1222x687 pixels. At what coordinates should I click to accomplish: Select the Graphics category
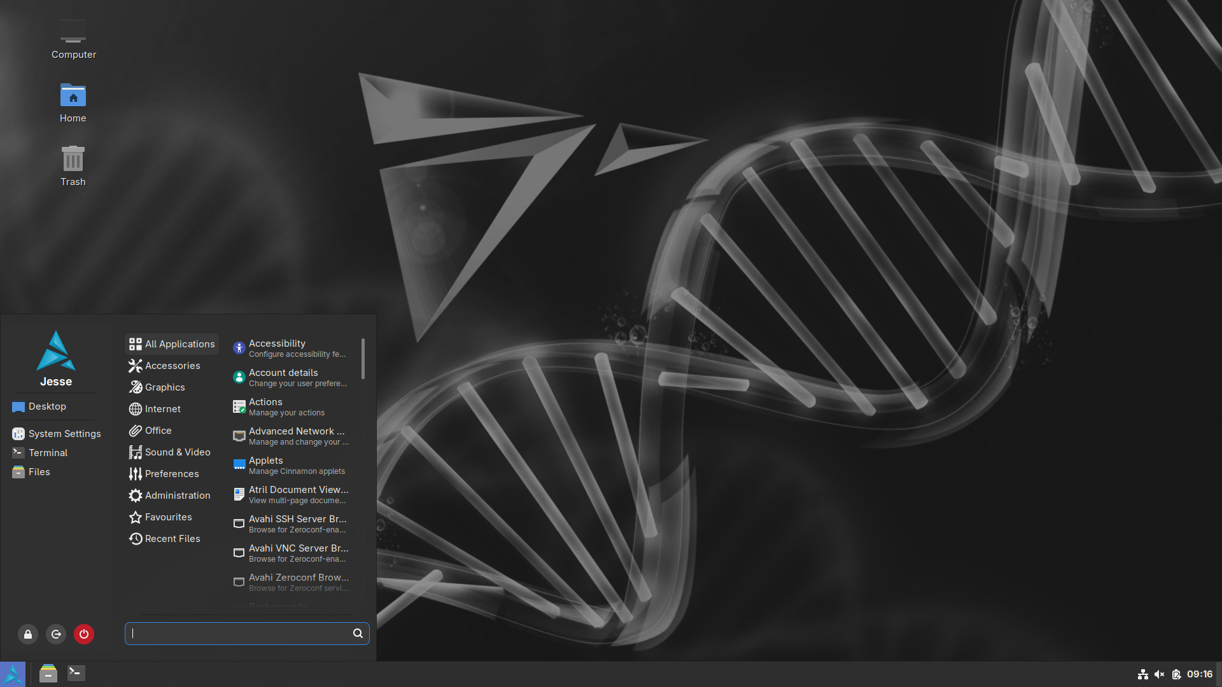click(172, 387)
